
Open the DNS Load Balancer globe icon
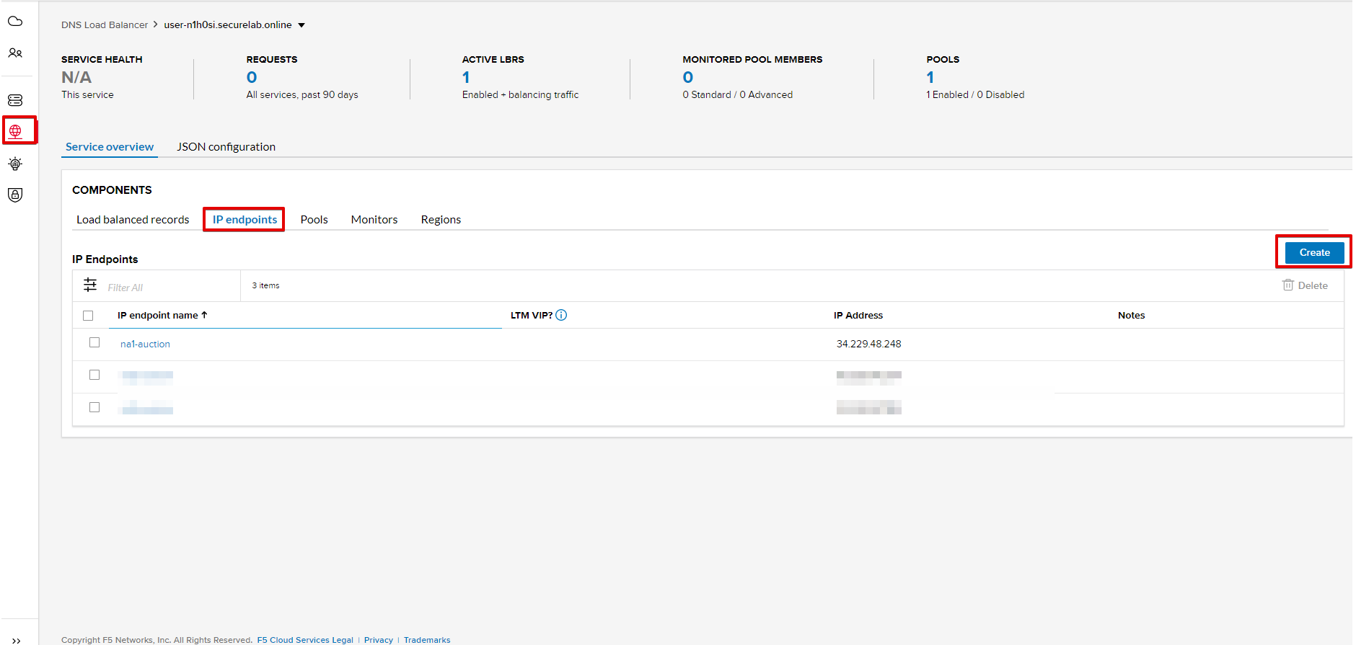click(x=15, y=131)
